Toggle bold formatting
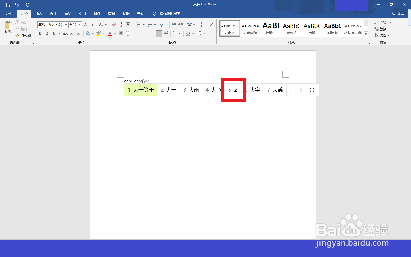 pos(40,33)
